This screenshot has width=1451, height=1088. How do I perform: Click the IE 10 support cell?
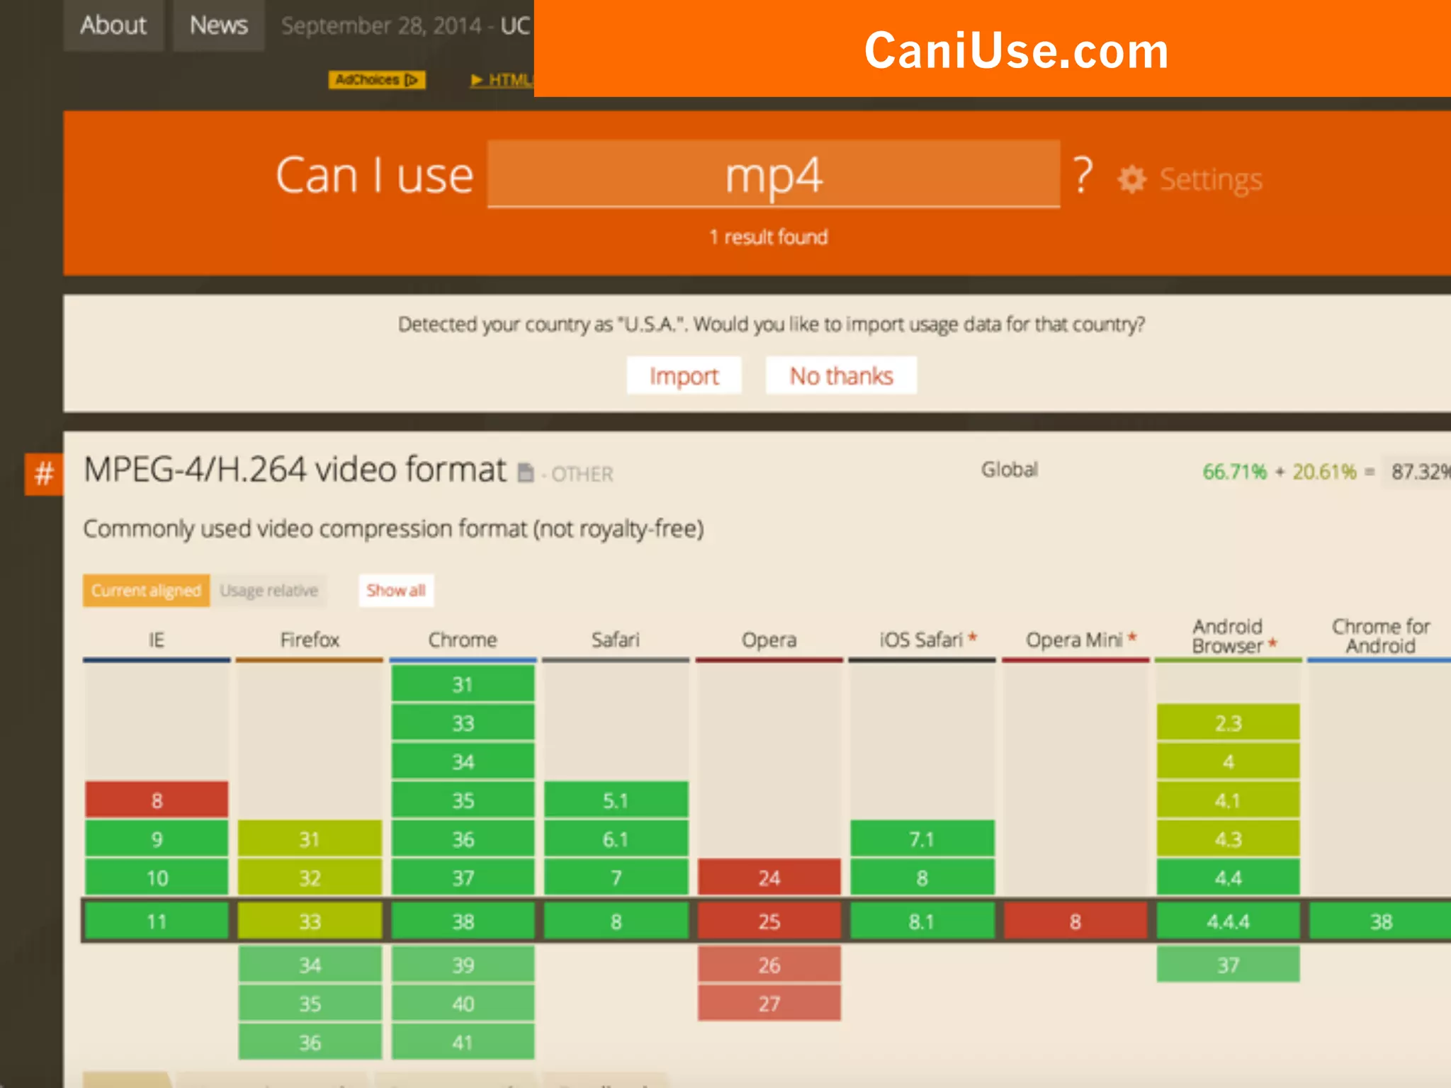pyautogui.click(x=157, y=878)
